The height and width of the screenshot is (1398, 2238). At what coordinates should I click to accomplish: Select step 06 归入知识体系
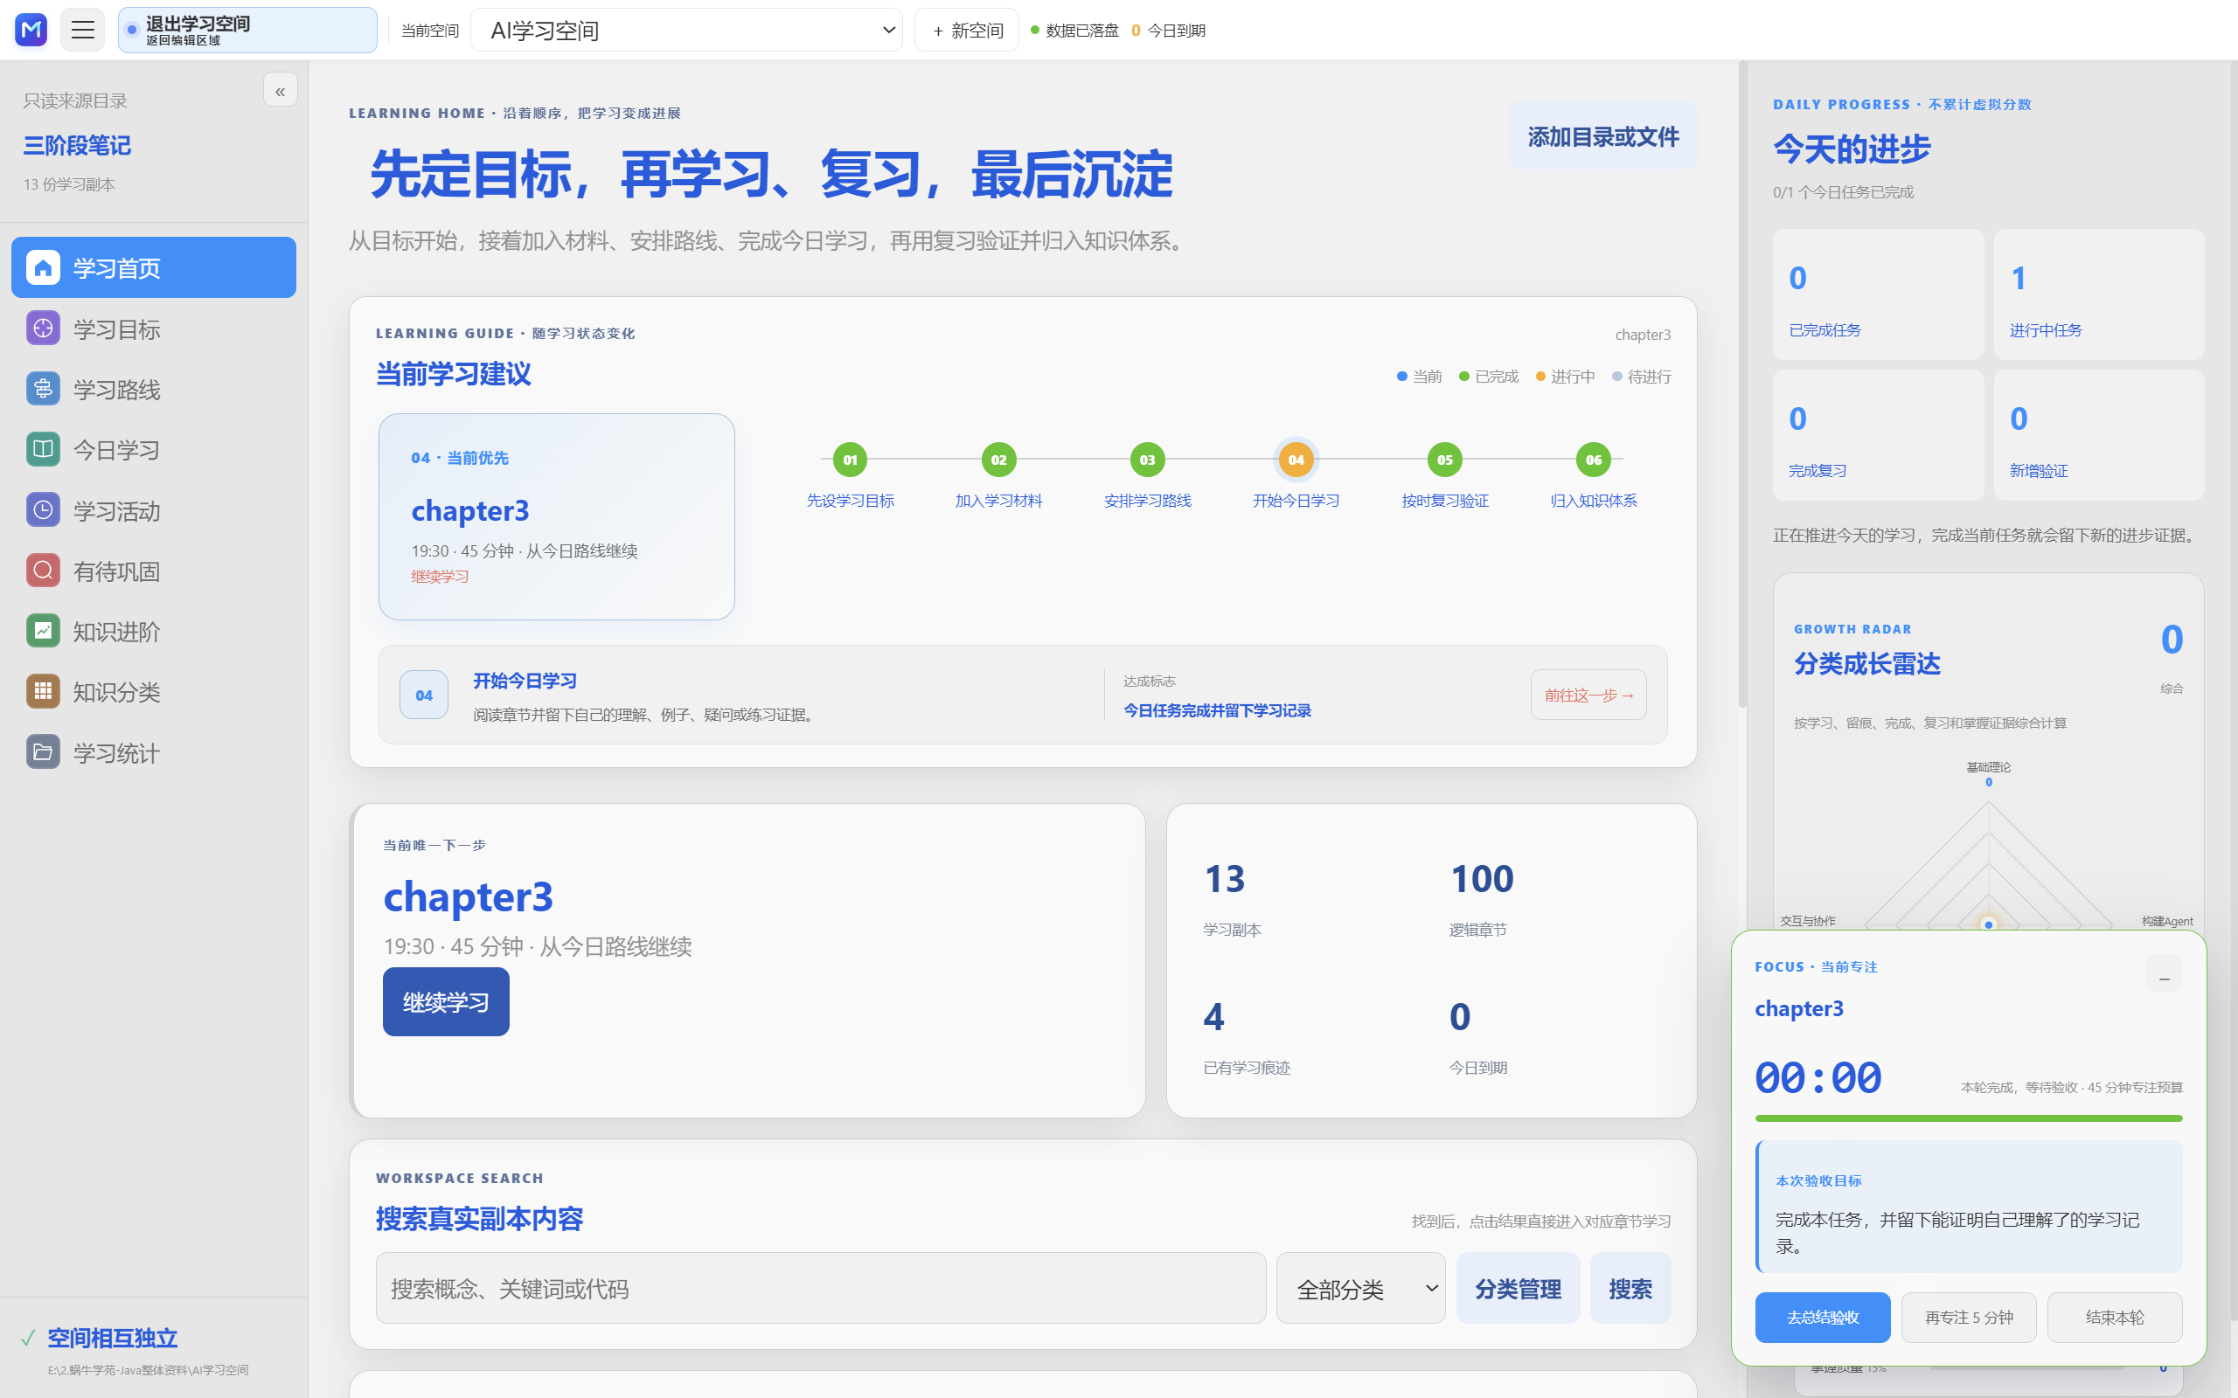[1594, 474]
